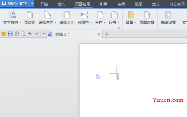The height and width of the screenshot is (117, 187).
Task: Click the 背景 background icon
Action: 131,15
